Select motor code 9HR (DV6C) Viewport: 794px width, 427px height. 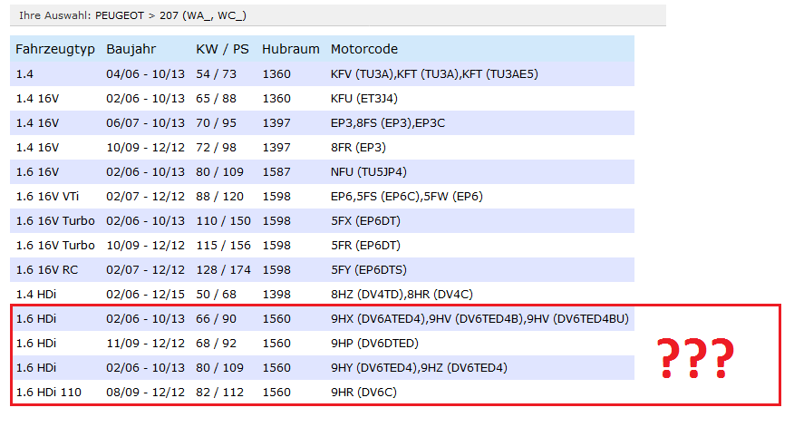tap(363, 392)
